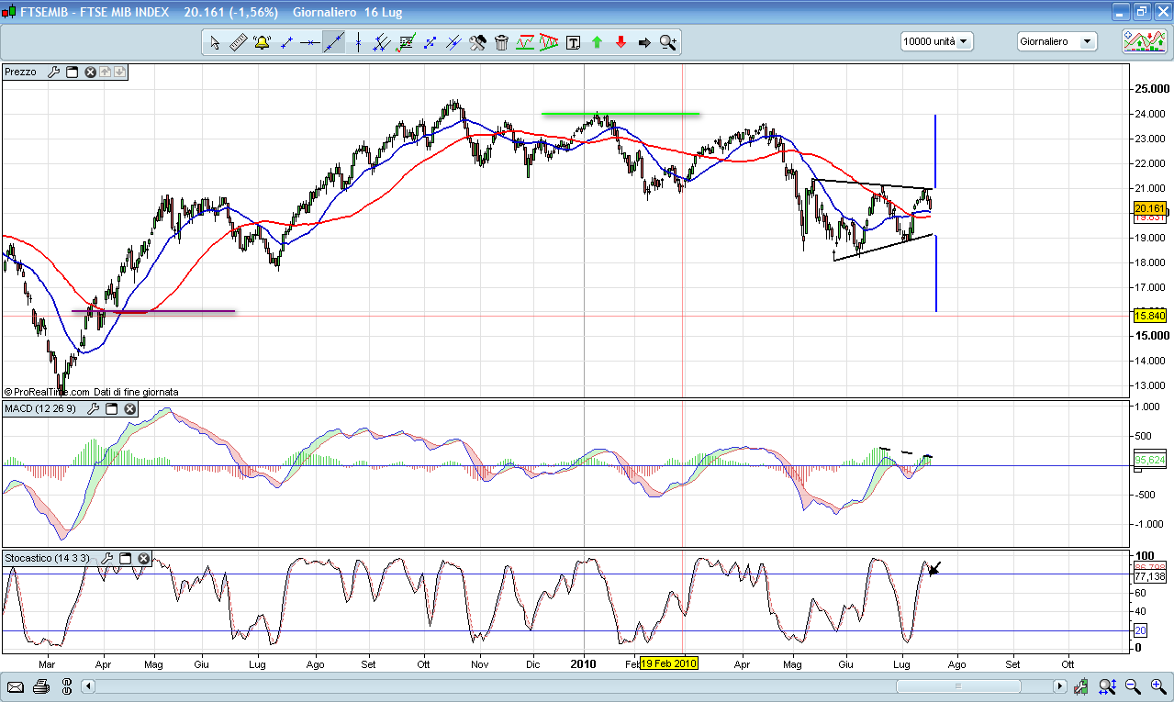Viewport: 1174px width, 702px height.
Task: Click the print icon at bottom left
Action: pos(40,686)
